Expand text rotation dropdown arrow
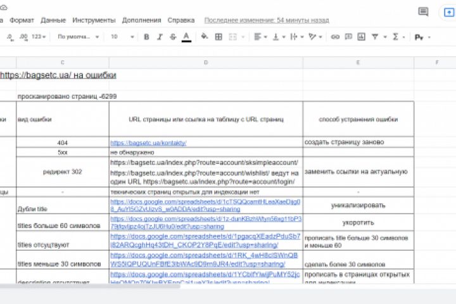This screenshot has width=456, height=304. (320, 37)
